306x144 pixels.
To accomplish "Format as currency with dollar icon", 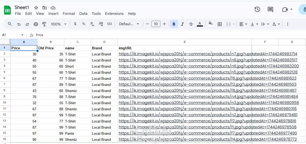I will [75, 24].
